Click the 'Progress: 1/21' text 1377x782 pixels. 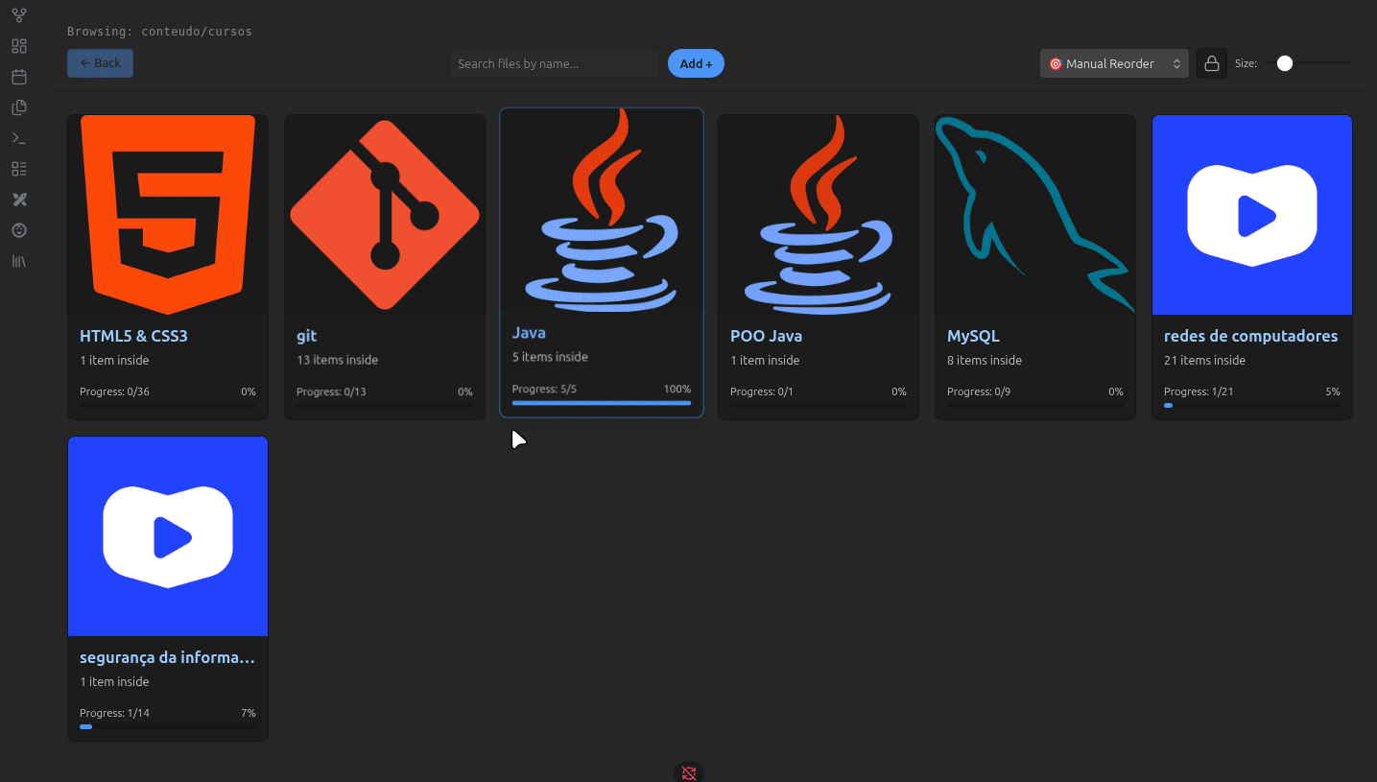[1199, 391]
